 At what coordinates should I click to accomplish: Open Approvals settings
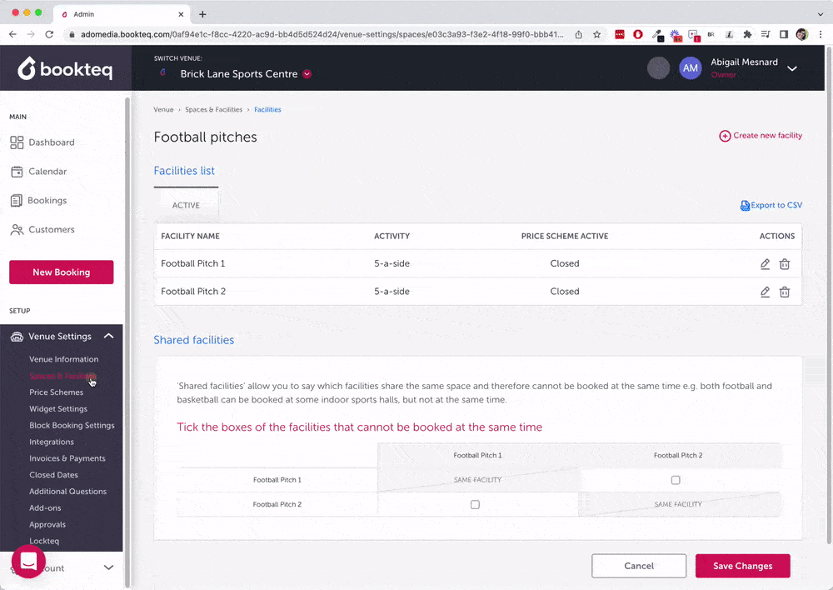pos(47,524)
